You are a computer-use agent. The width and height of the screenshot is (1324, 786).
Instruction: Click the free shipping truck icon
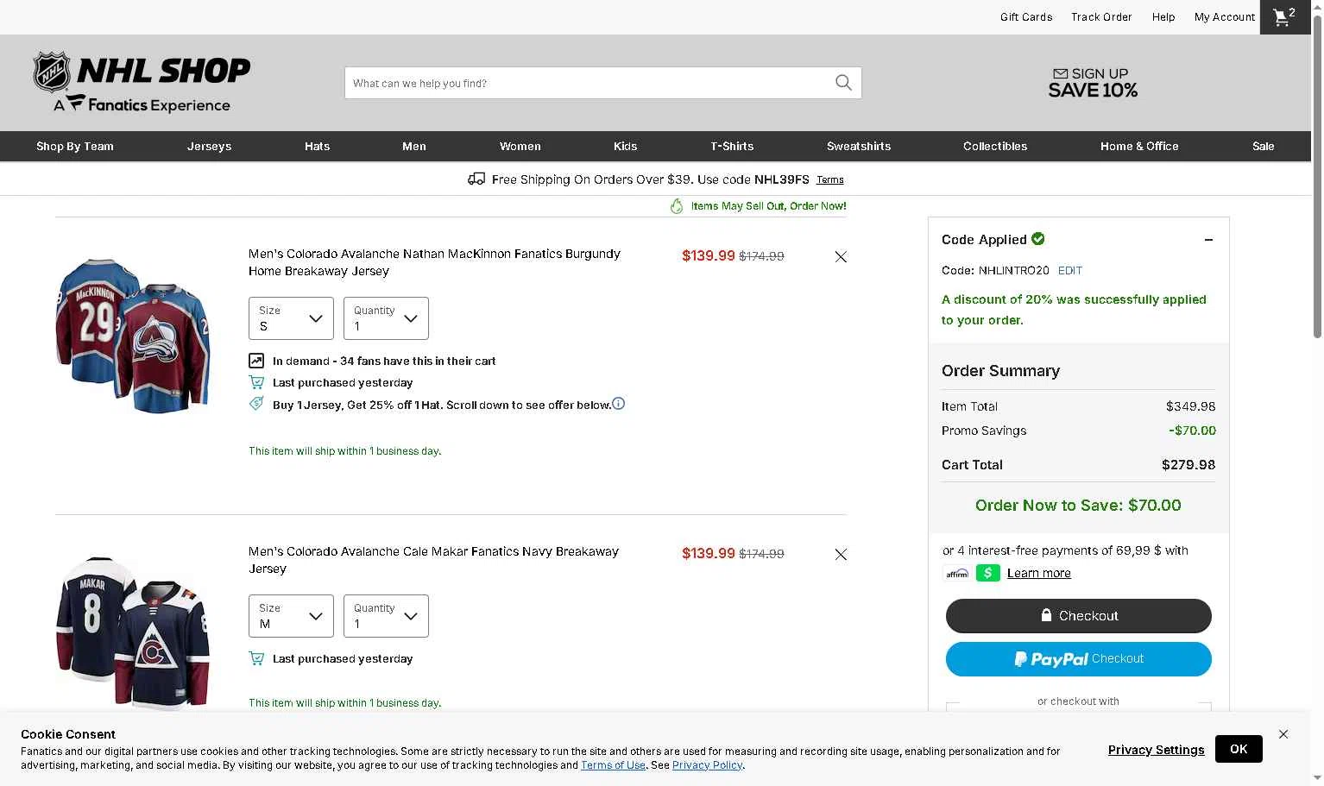coord(476,179)
